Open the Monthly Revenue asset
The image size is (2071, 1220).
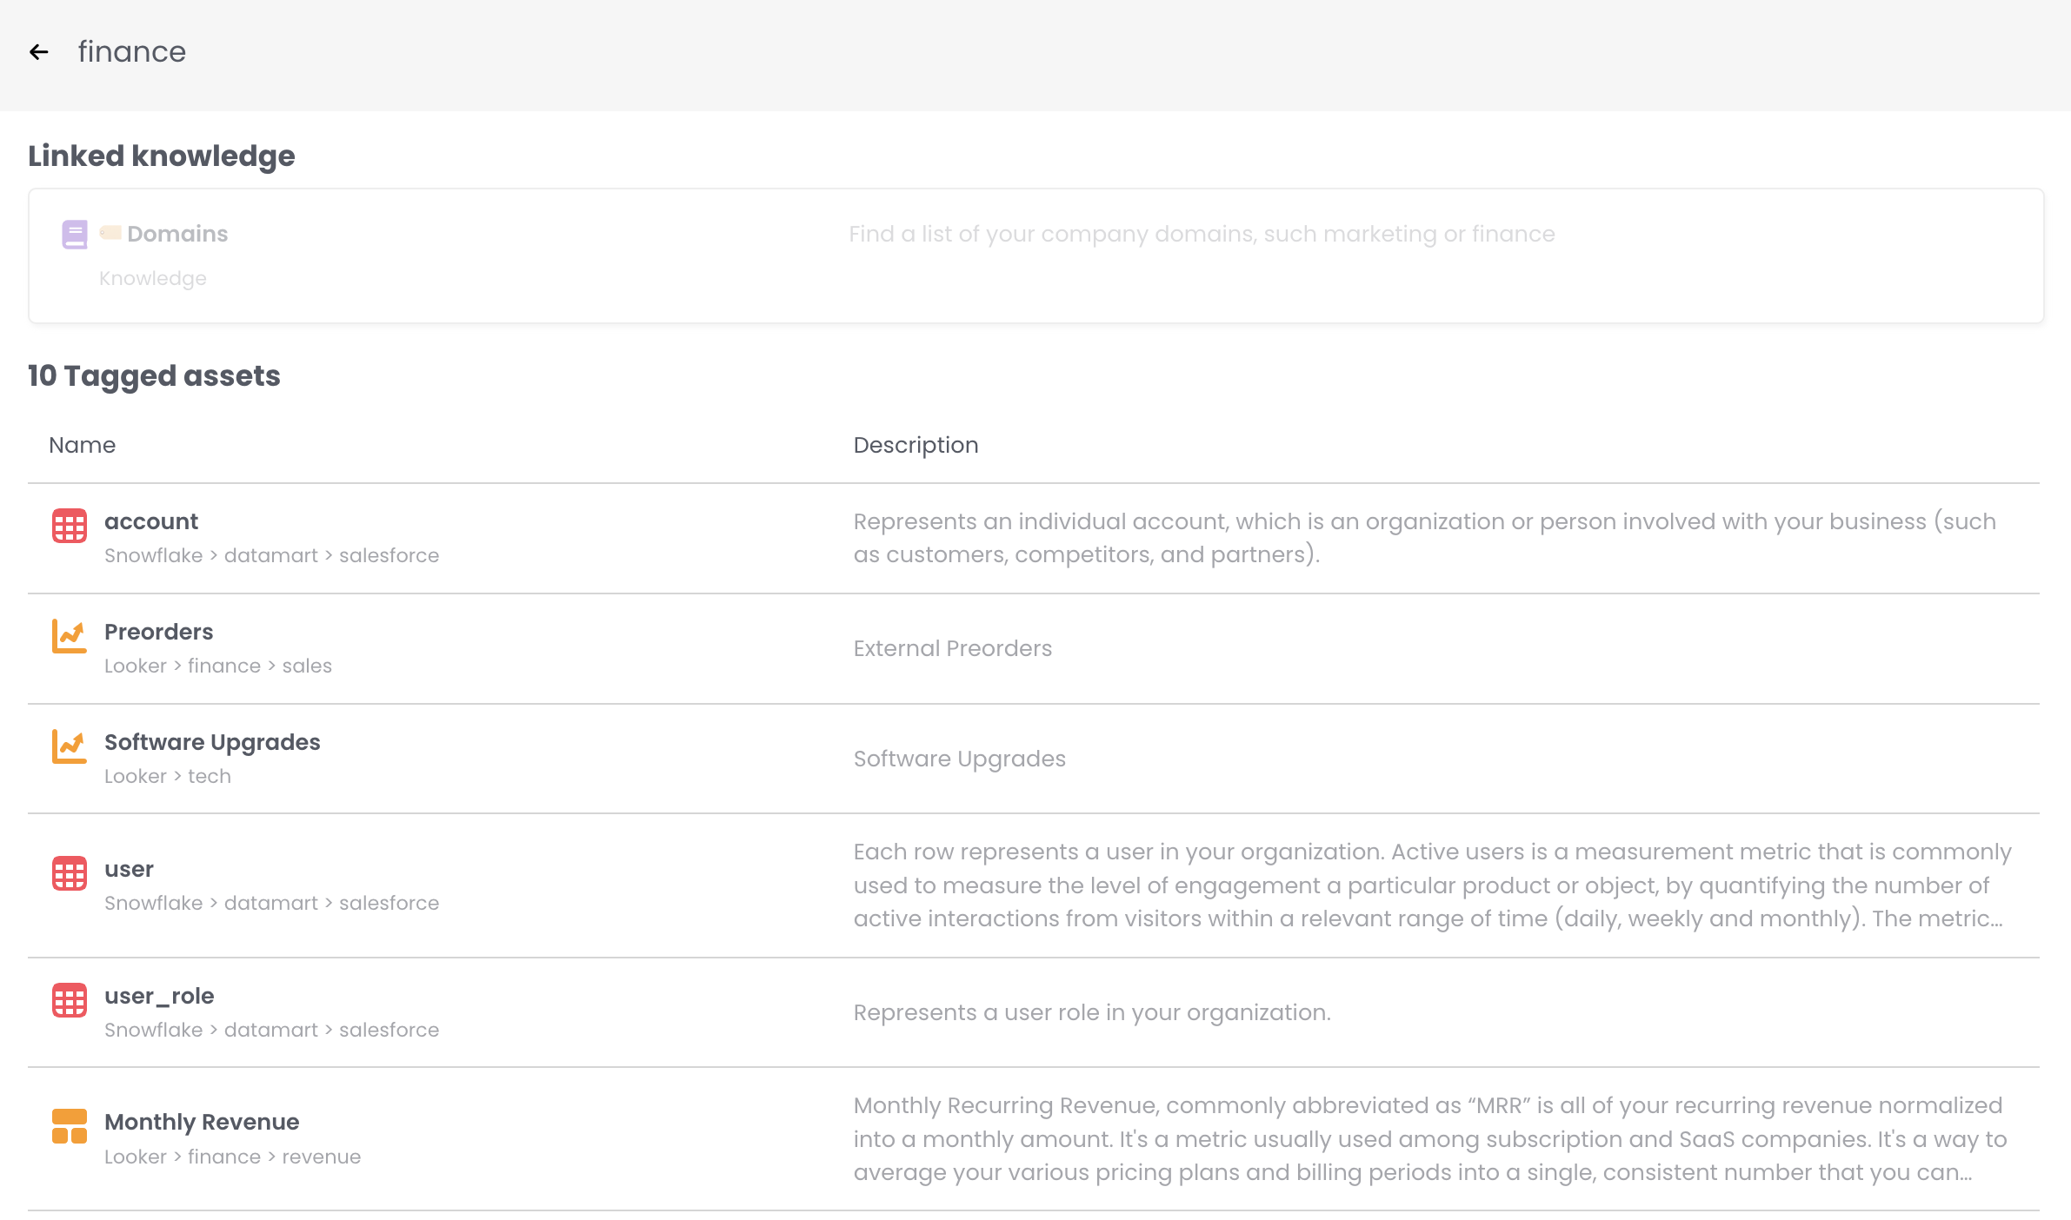pyautogui.click(x=201, y=1122)
